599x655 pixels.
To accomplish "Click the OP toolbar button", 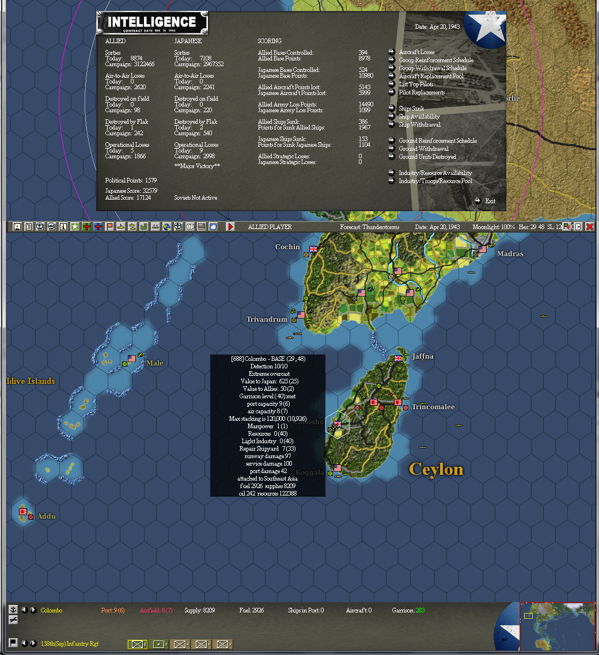I will tap(190, 227).
